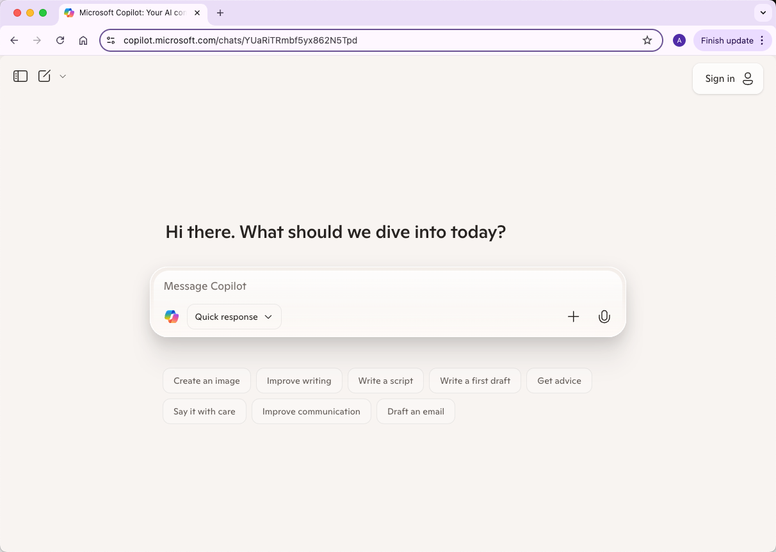The image size is (776, 552).
Task: View site information icon in address bar
Action: pyautogui.click(x=111, y=40)
